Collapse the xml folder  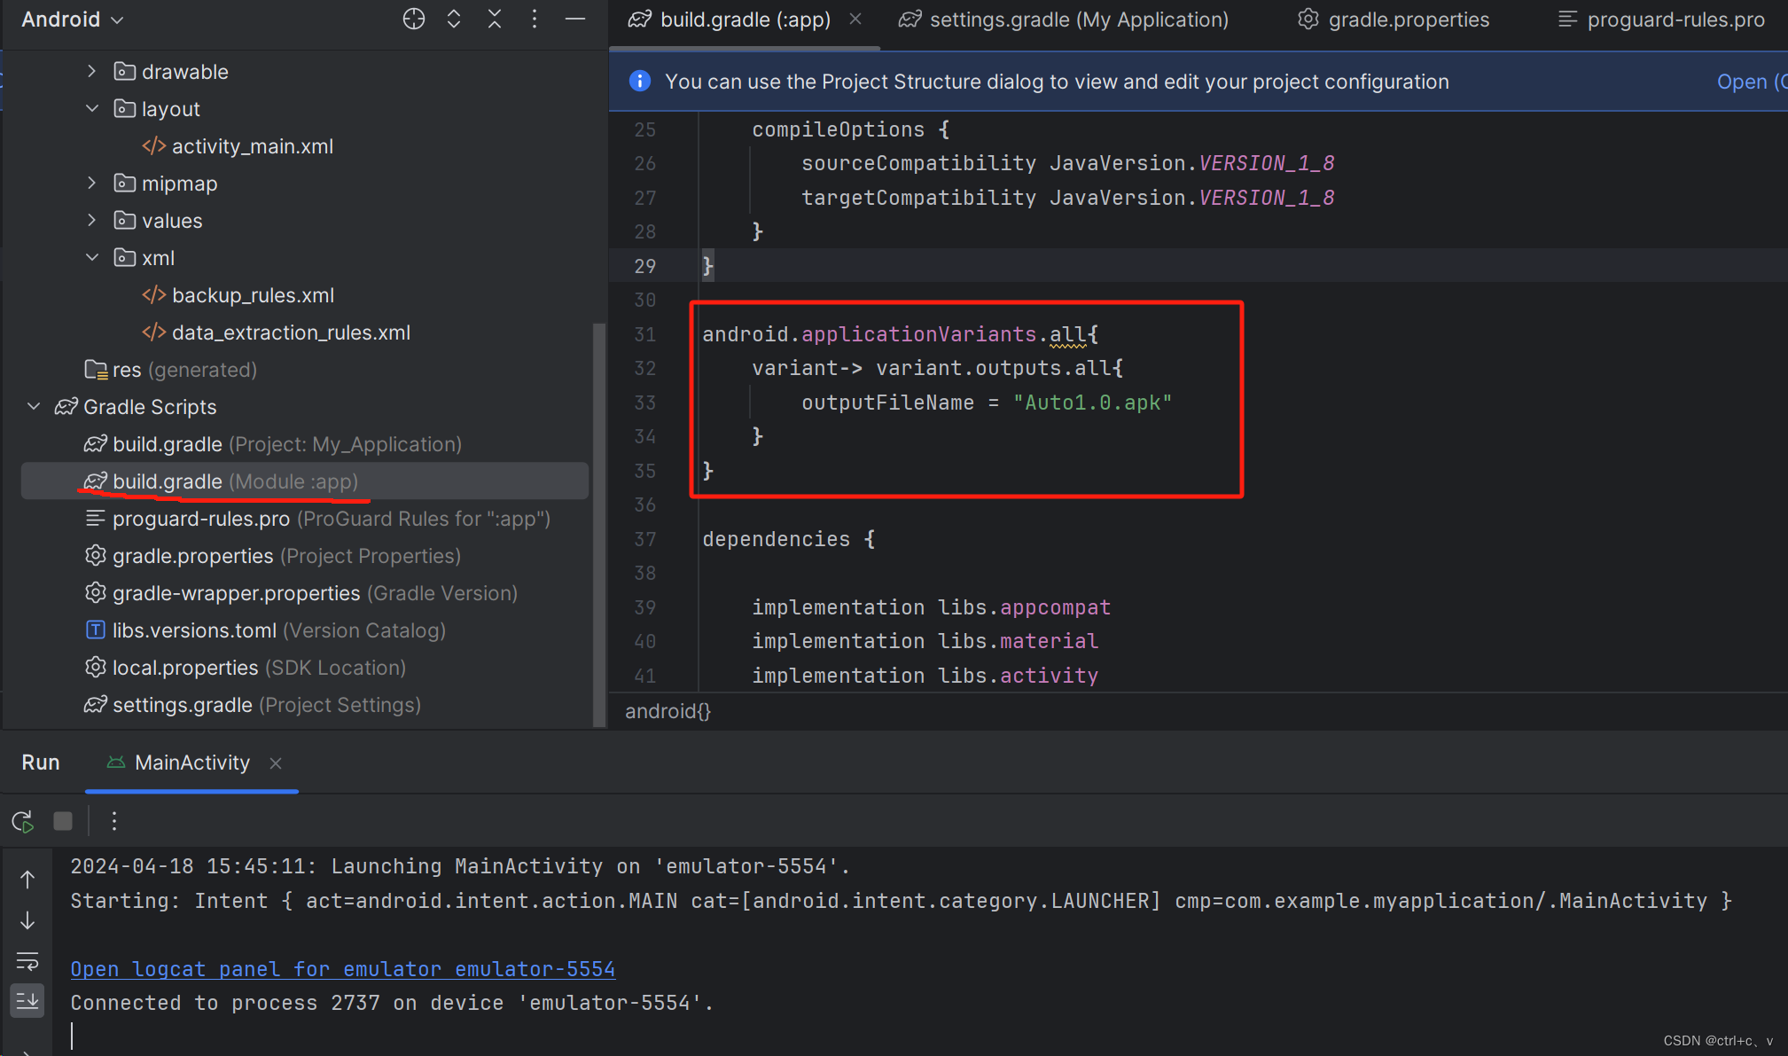tap(91, 258)
